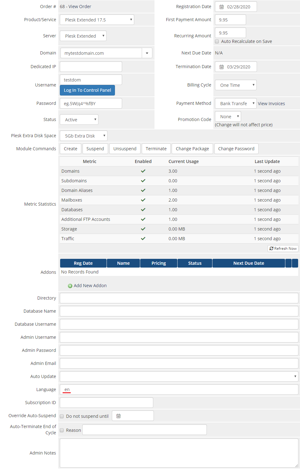The image size is (300, 471).
Task: Click the Add New Addon link
Action: (90, 286)
